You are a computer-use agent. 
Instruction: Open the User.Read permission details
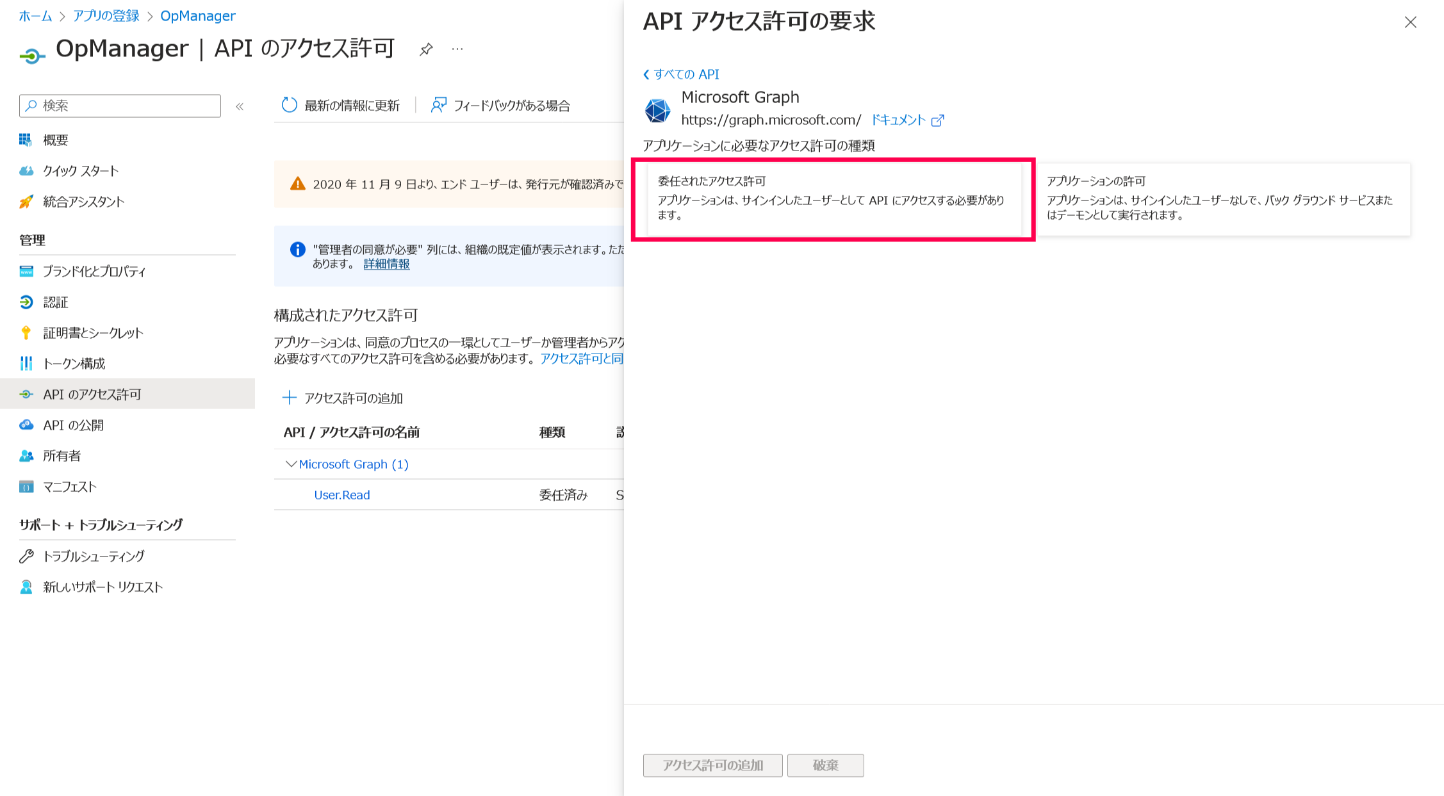click(x=342, y=494)
